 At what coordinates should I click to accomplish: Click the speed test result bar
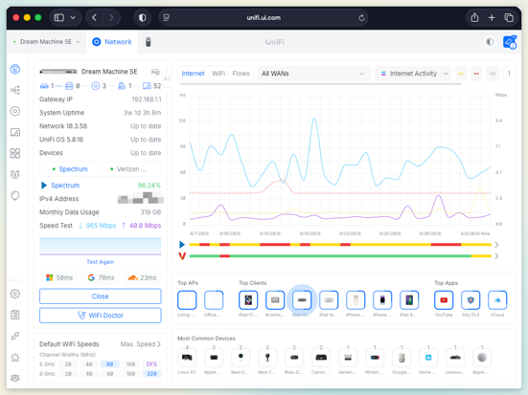101,247
